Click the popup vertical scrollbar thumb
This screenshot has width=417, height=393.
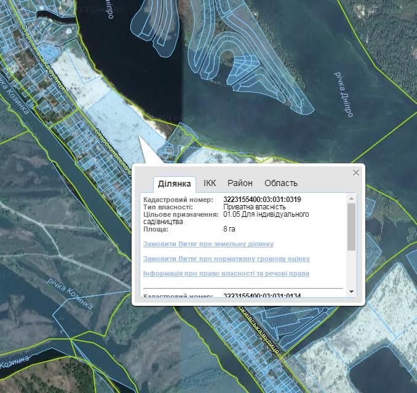click(351, 226)
